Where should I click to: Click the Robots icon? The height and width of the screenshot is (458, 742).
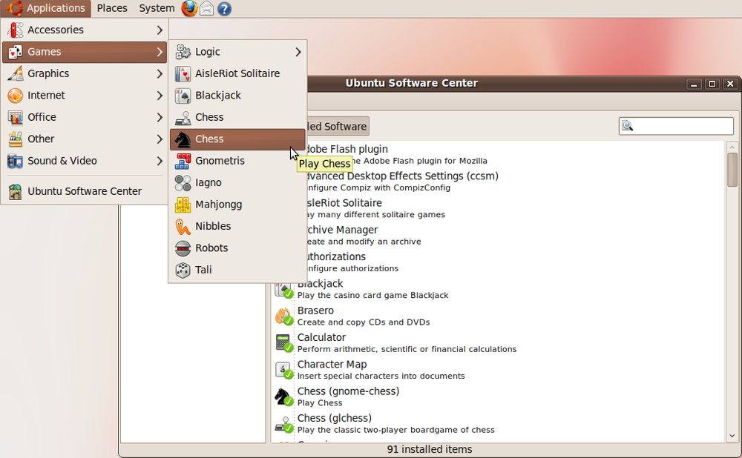pyautogui.click(x=183, y=248)
